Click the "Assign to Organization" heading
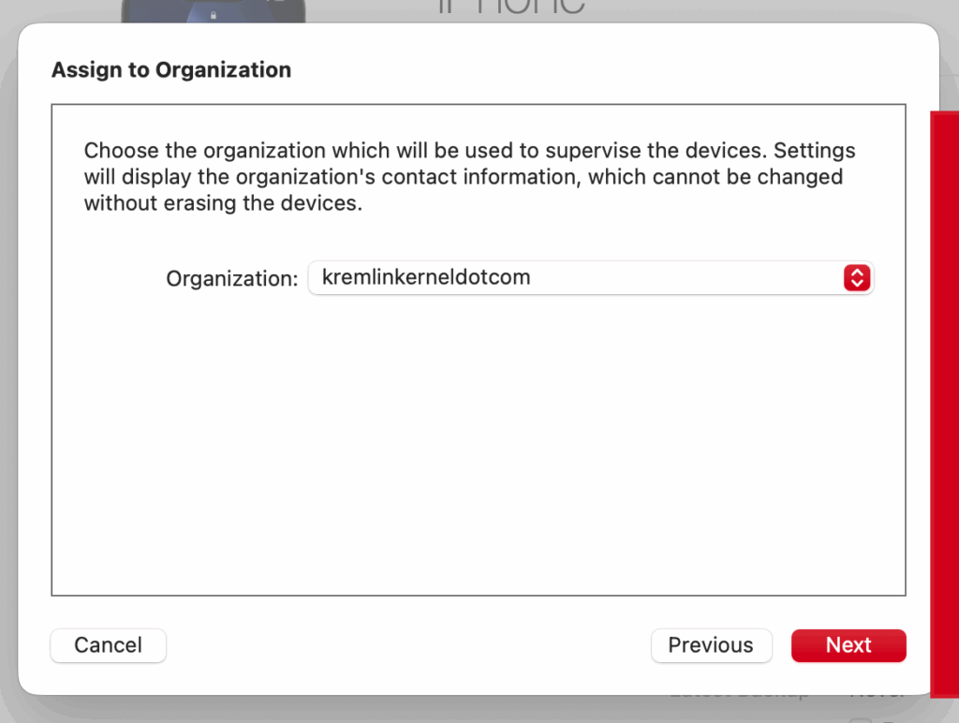The width and height of the screenshot is (959, 723). pyautogui.click(x=171, y=70)
